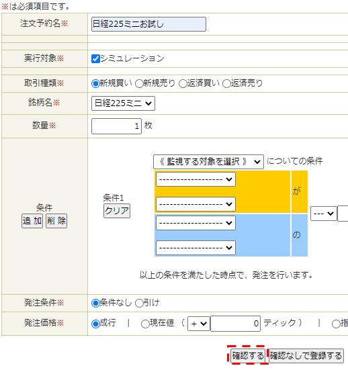The image size is (348, 370).
Task: Click the ティック number input field
Action: 235,324
